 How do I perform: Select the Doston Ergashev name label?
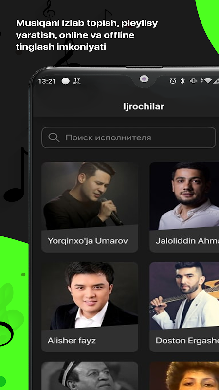(x=187, y=340)
